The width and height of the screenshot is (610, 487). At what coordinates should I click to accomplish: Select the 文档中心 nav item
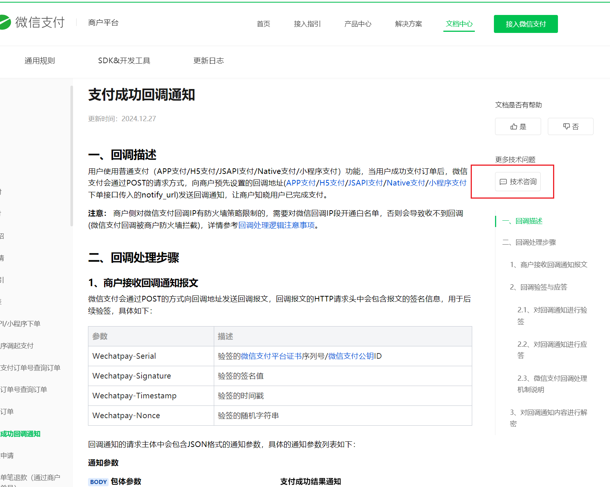(x=459, y=24)
